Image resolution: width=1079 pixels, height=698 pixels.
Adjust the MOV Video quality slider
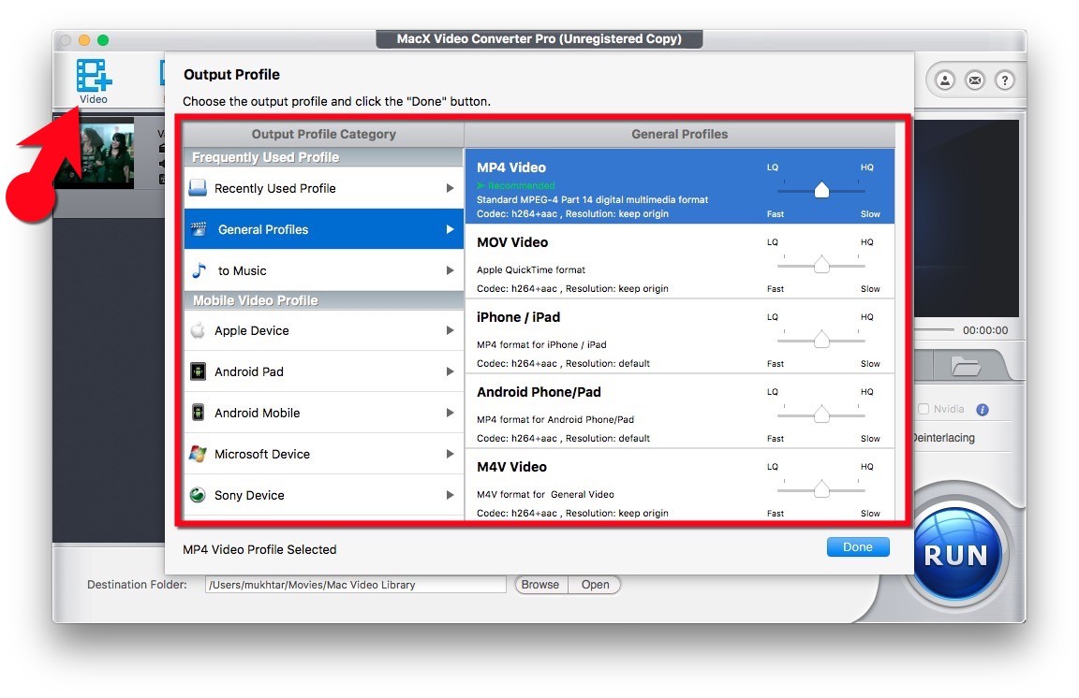820,265
